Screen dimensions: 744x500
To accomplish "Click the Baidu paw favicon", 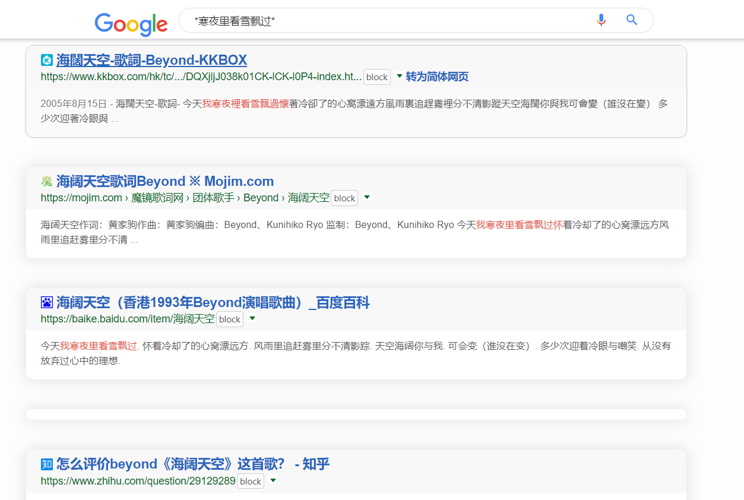I will [47, 302].
